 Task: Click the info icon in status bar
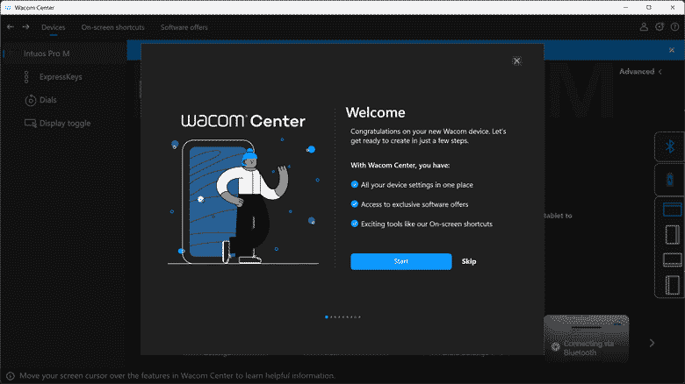click(x=11, y=376)
